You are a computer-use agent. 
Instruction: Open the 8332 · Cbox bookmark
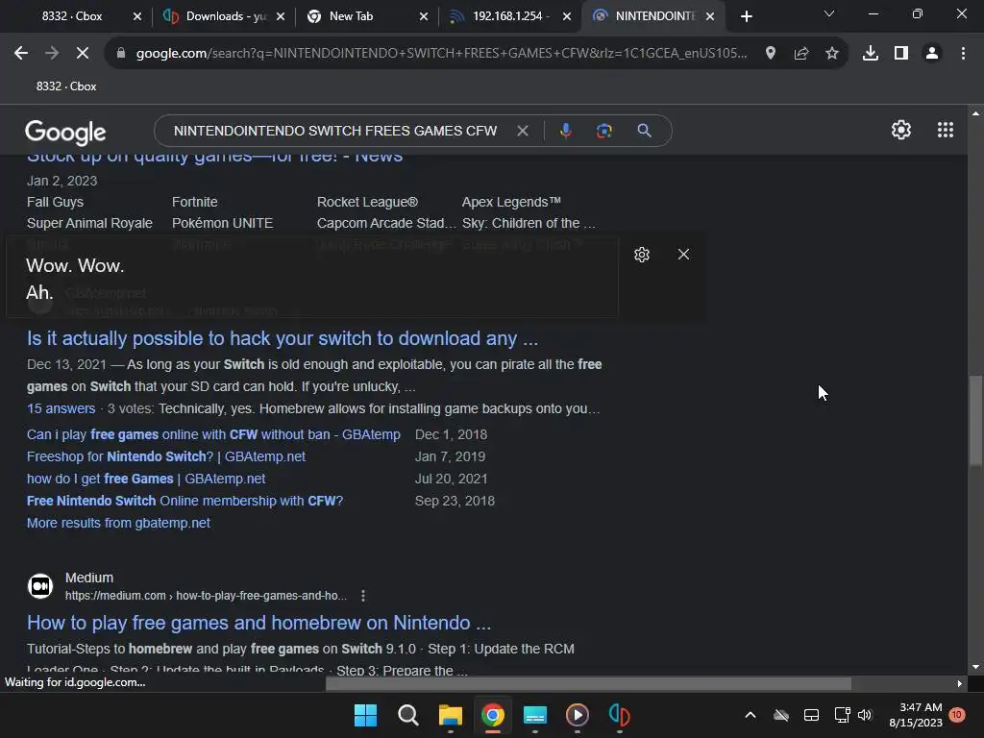pyautogui.click(x=66, y=86)
